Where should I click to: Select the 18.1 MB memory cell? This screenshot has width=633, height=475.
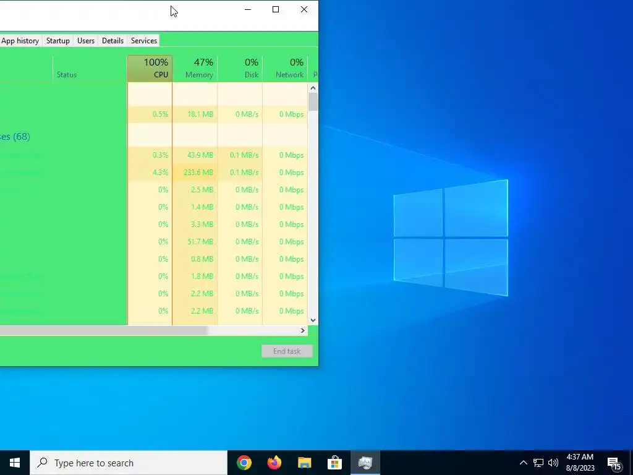[195, 114]
